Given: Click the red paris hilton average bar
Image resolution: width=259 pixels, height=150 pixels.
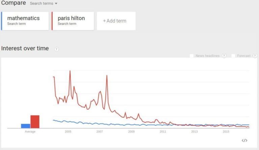Looking at the screenshot, I should click(x=35, y=121).
